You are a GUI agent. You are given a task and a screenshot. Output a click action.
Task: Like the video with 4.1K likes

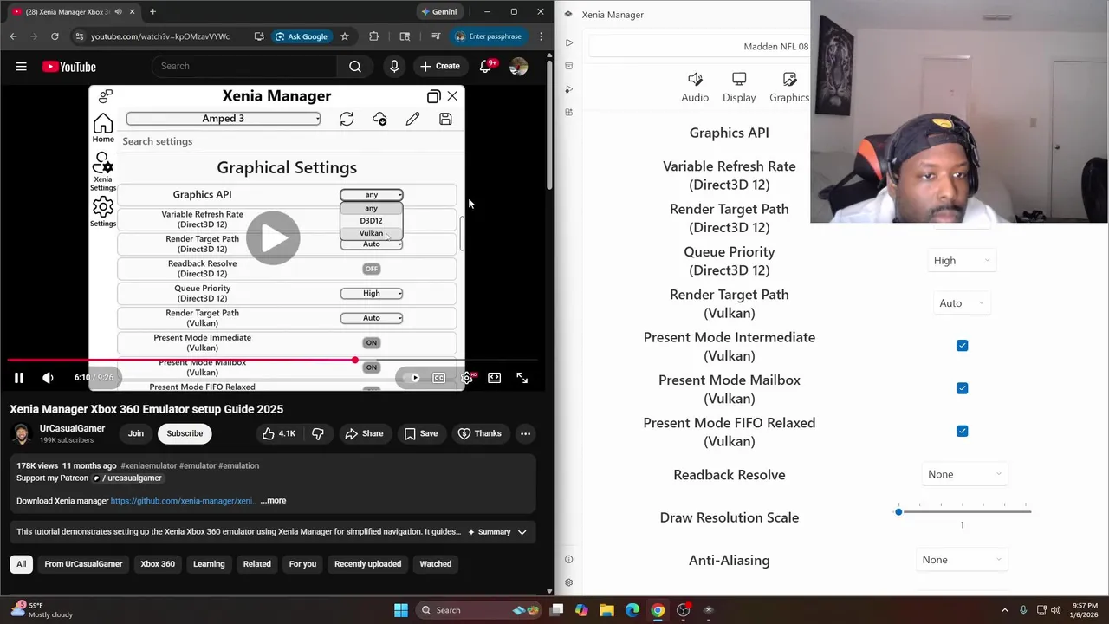pyautogui.click(x=279, y=433)
